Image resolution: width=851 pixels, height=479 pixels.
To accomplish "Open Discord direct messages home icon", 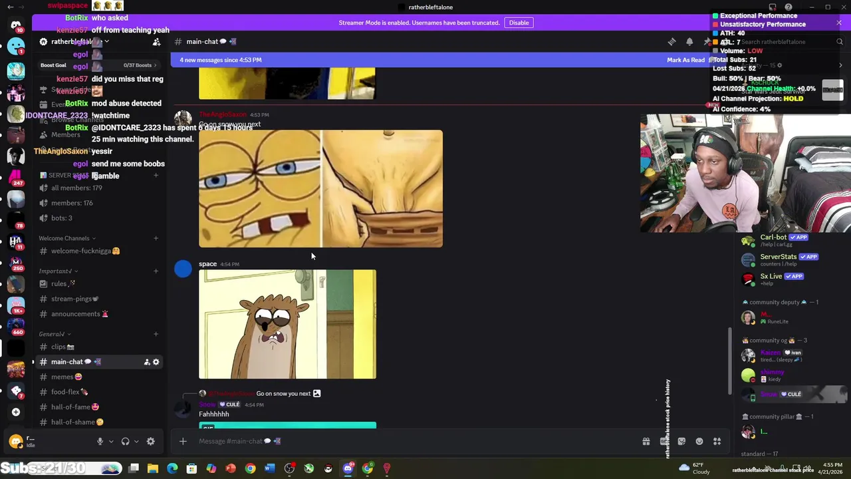I will [x=16, y=25].
